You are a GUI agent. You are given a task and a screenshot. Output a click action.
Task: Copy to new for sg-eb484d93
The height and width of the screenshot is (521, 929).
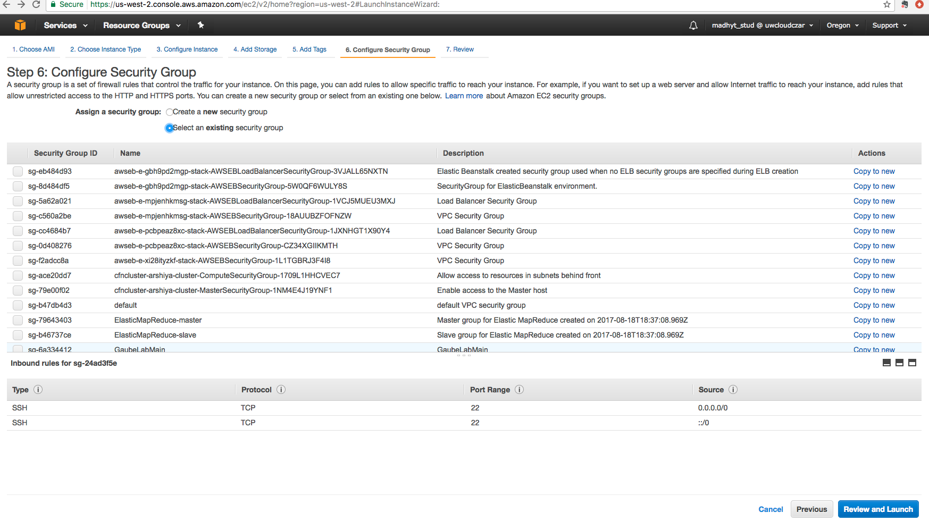tap(874, 172)
